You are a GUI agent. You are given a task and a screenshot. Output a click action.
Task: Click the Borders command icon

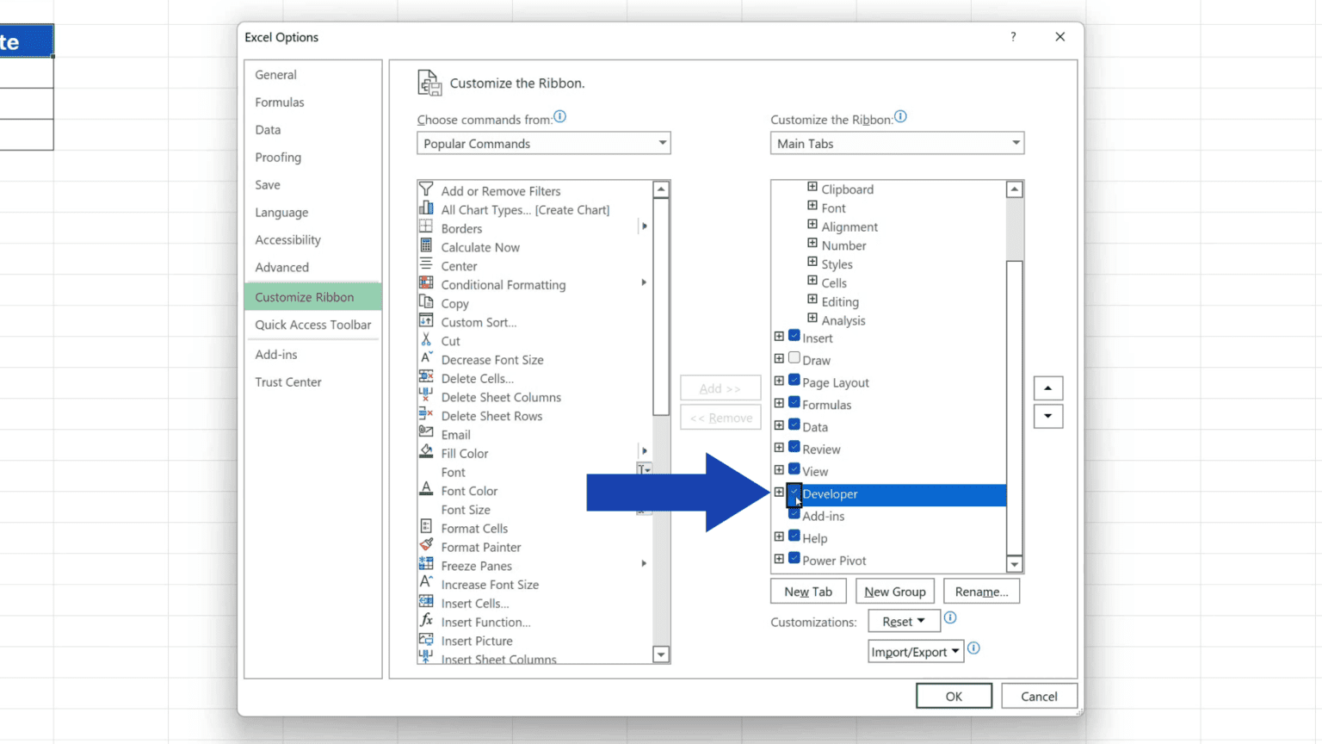point(426,227)
